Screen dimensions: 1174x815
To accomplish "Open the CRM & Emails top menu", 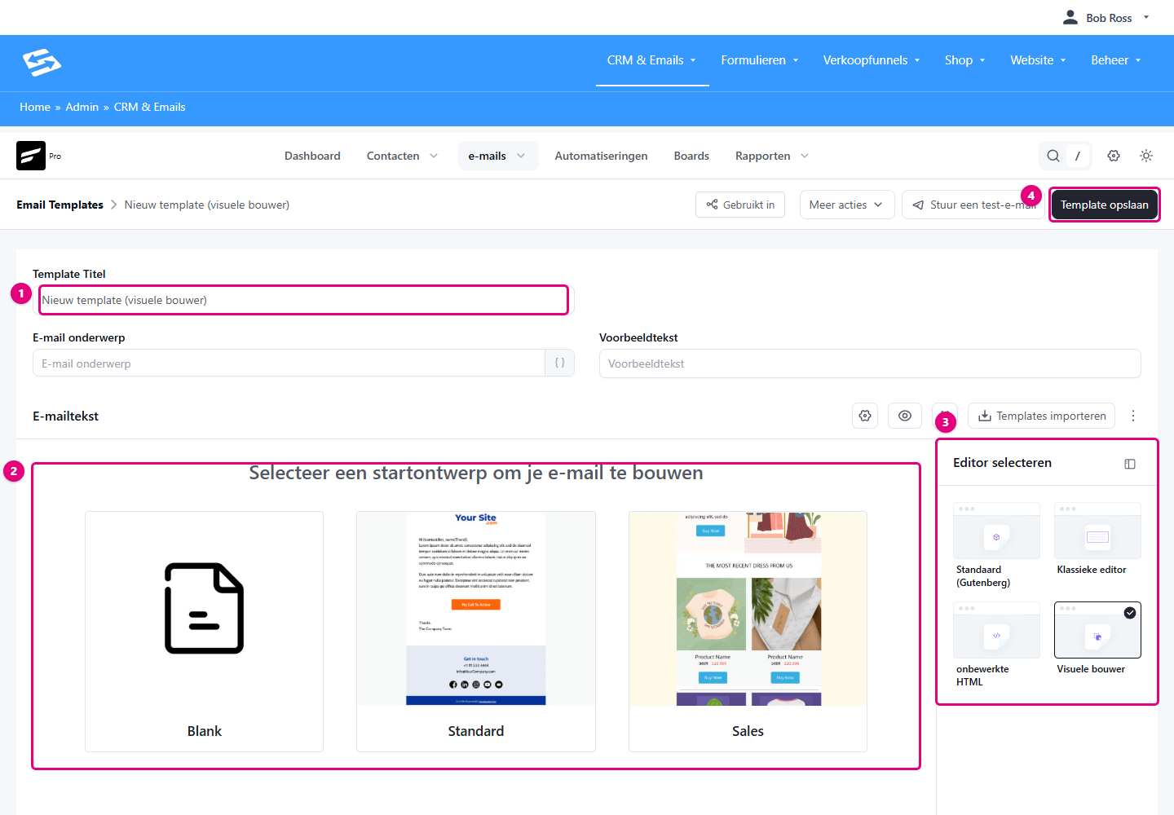I will point(651,60).
